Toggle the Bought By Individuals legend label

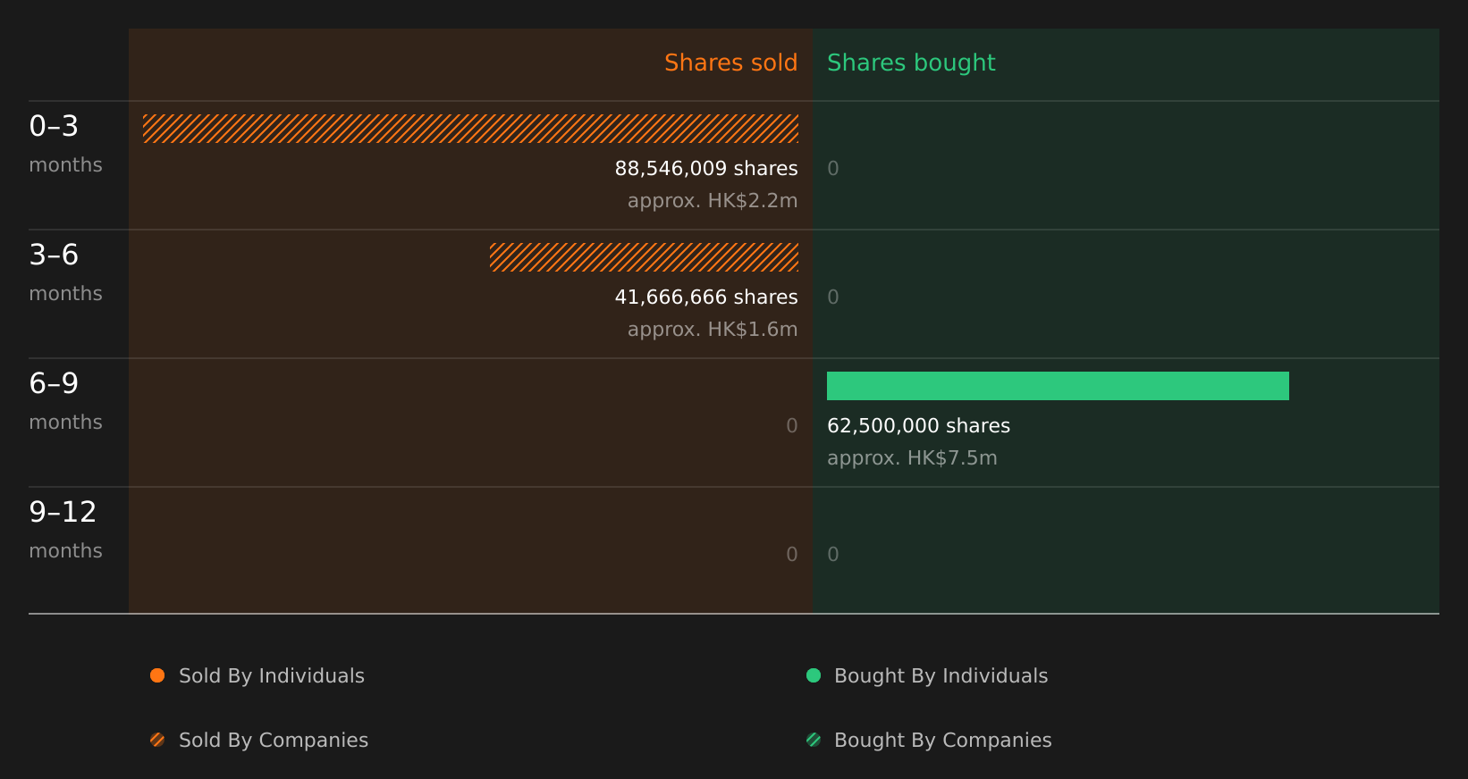[x=941, y=676]
